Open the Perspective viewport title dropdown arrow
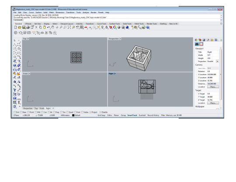The height and width of the screenshot is (182, 236). (120, 39)
